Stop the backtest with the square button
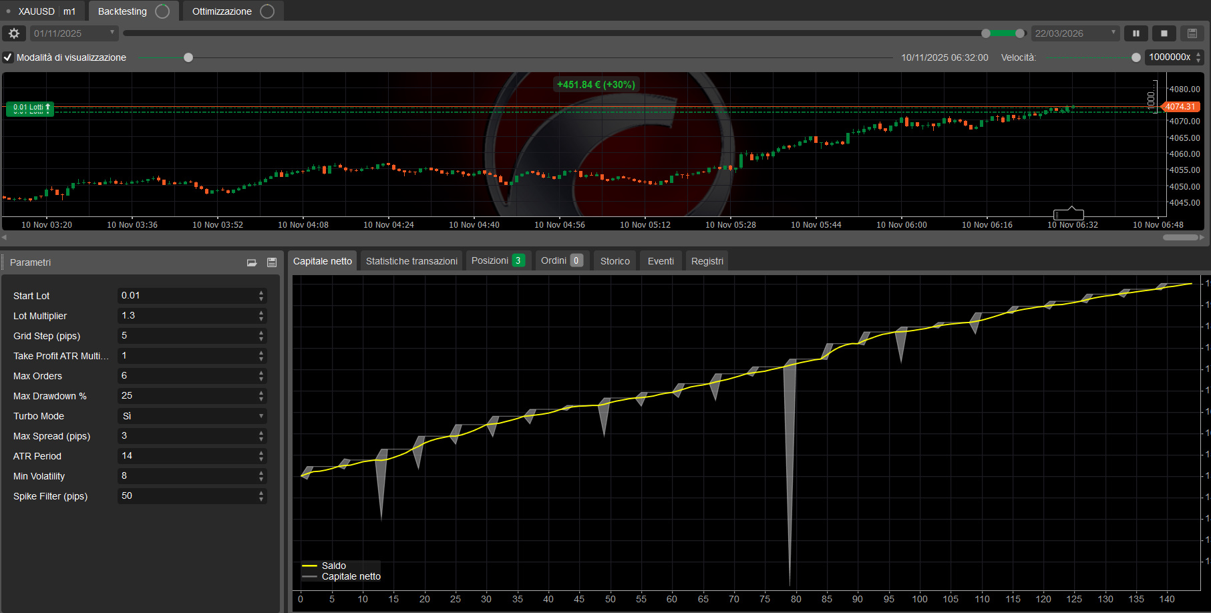 pyautogui.click(x=1164, y=33)
